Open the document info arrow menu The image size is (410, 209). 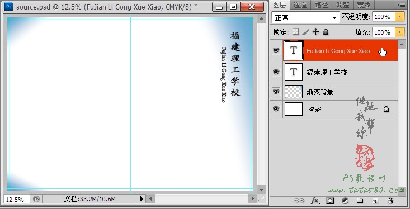tap(142, 199)
